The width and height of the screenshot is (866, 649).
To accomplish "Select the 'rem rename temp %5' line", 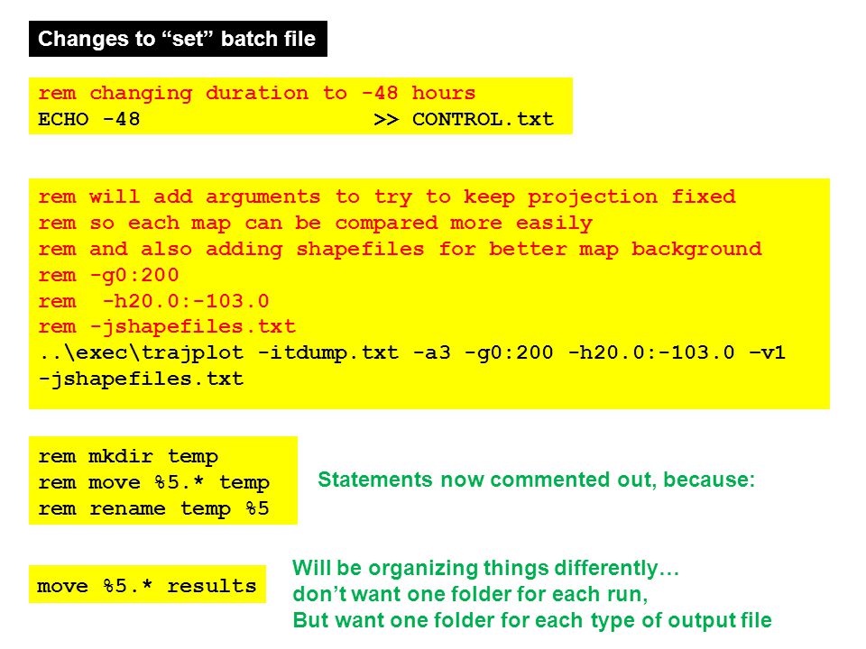I will click(153, 508).
